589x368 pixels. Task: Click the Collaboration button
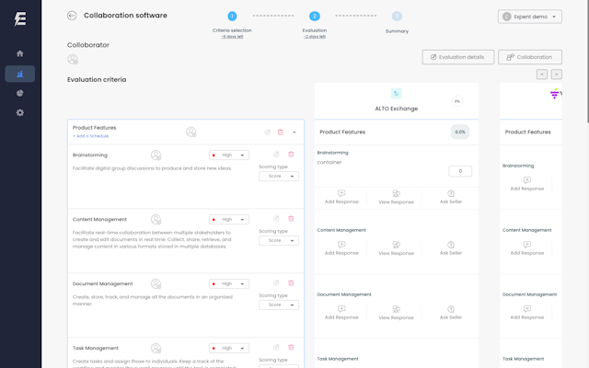pos(529,57)
